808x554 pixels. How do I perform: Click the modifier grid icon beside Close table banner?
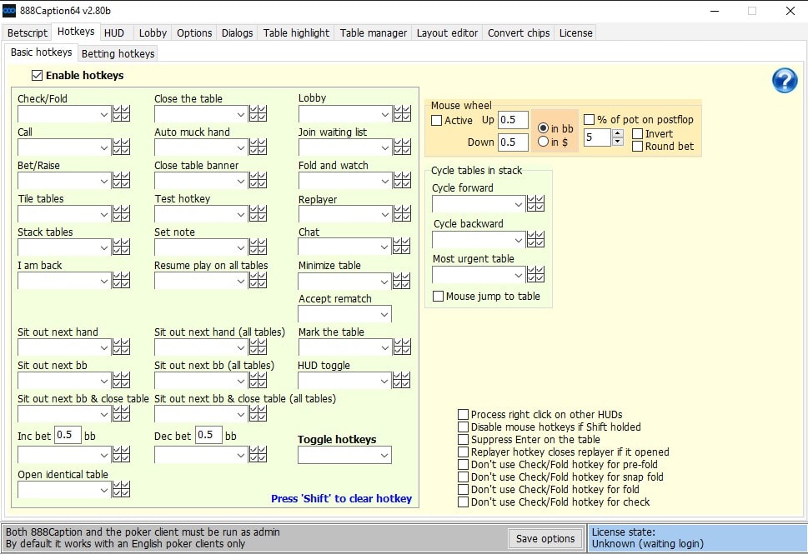click(x=258, y=181)
